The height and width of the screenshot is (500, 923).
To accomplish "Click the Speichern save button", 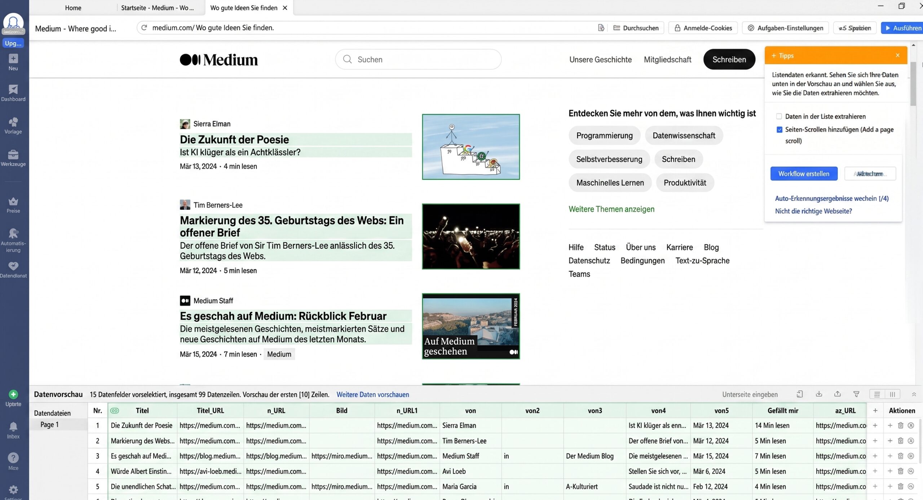I will (x=854, y=28).
